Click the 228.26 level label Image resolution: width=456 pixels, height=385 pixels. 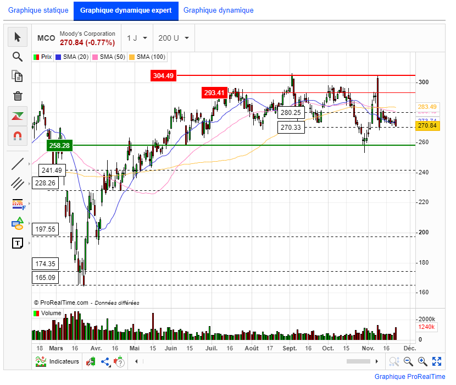coord(45,183)
